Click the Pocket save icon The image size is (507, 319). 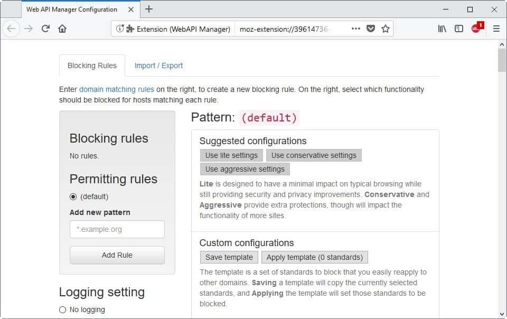371,29
